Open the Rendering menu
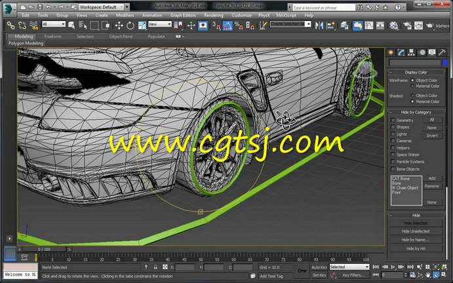Screen dimensions: 453x283 214,15
